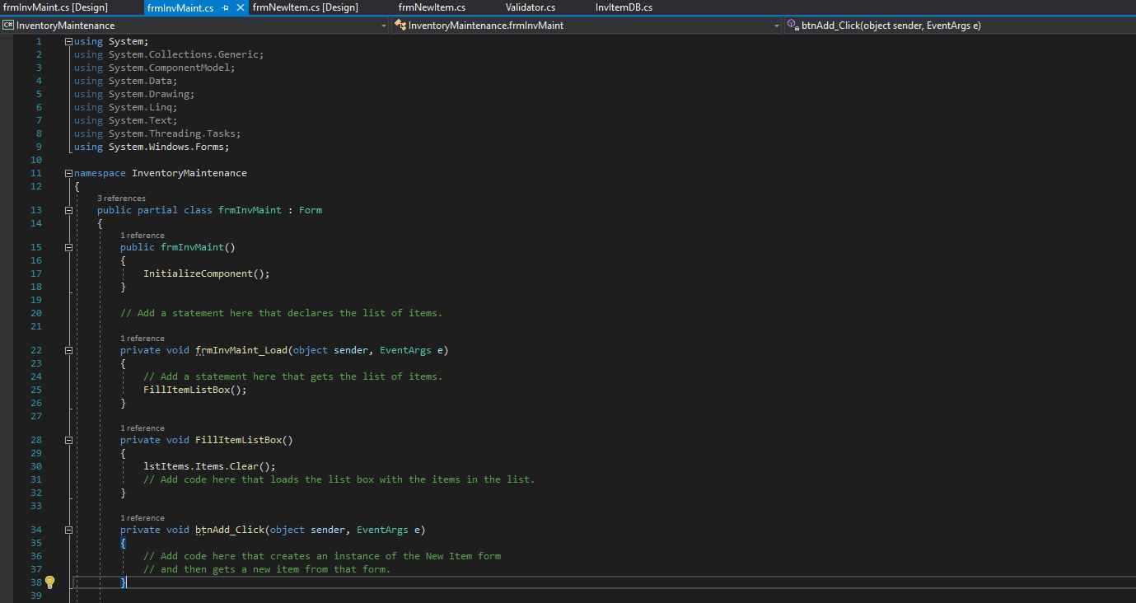Collapse the frmInvMaint_Load method
Image resolution: width=1136 pixels, height=603 pixels.
pyautogui.click(x=68, y=350)
